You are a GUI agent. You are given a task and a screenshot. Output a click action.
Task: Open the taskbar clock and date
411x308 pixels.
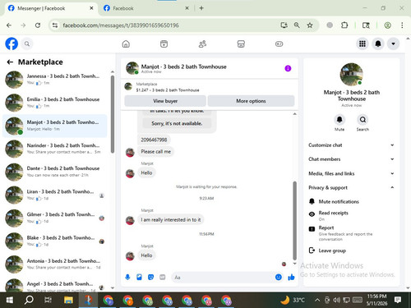click(376, 300)
